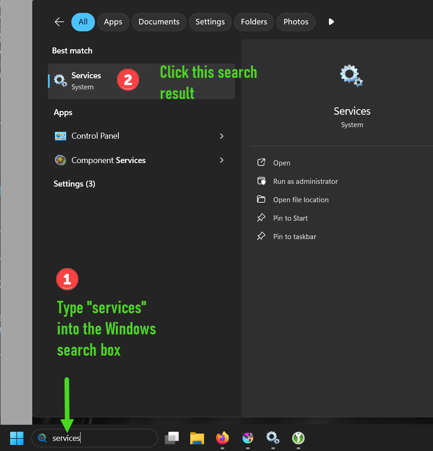Image resolution: width=433 pixels, height=451 pixels.
Task: Expand Component Services result options
Action: [x=222, y=160]
